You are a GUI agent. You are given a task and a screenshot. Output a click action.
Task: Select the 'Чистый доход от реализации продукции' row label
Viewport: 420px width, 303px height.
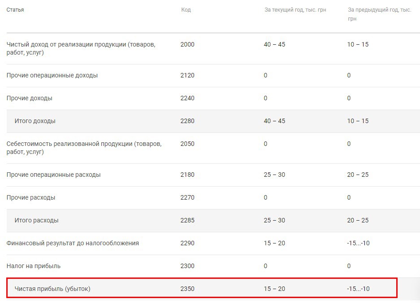(81, 48)
